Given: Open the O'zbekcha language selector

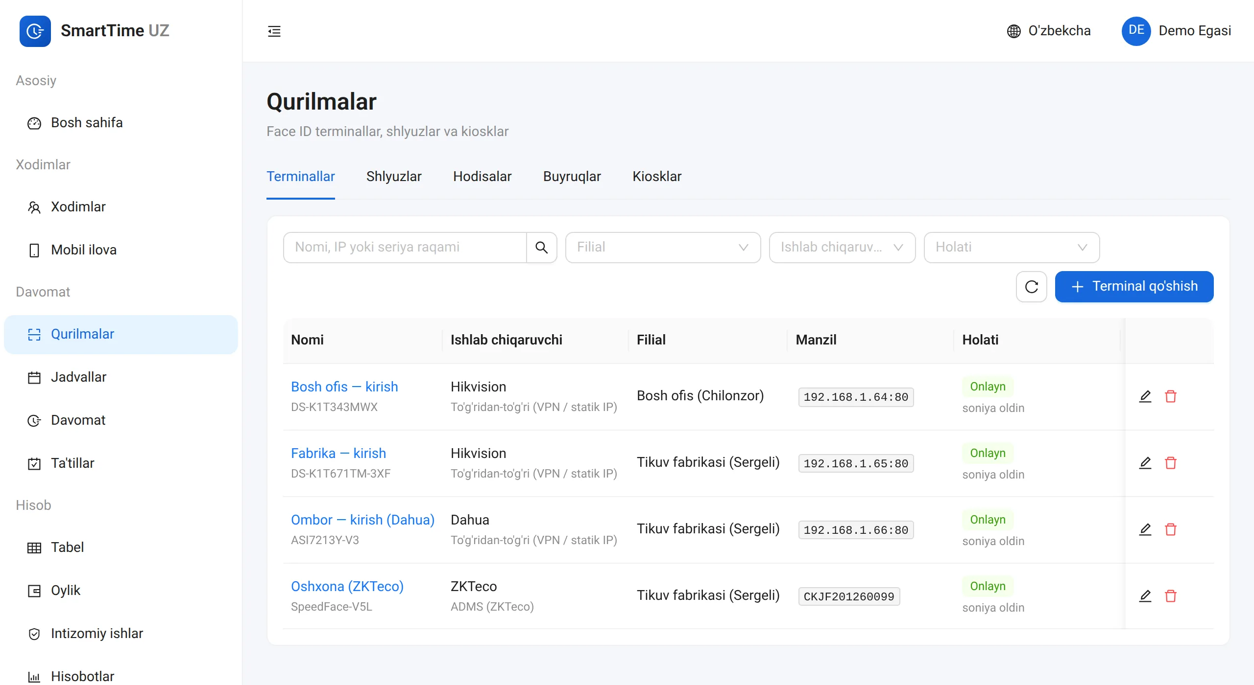Looking at the screenshot, I should coord(1049,31).
